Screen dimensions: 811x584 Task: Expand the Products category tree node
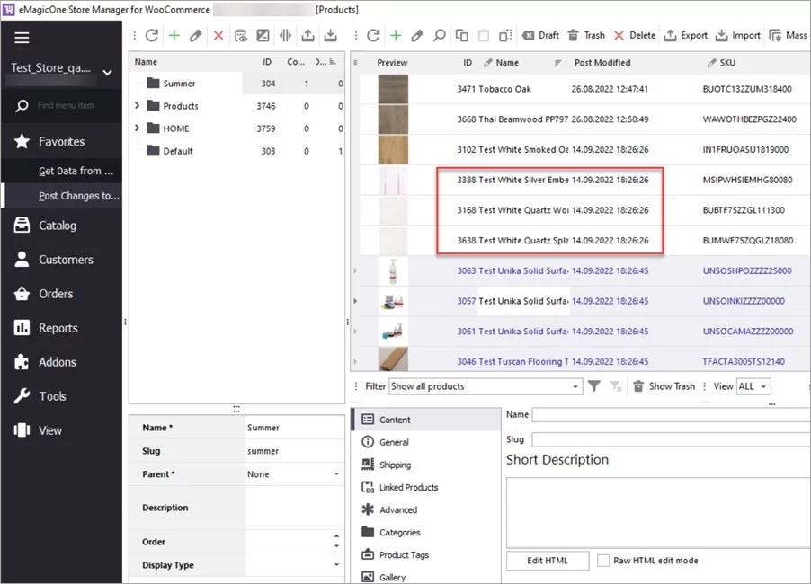[x=135, y=105]
